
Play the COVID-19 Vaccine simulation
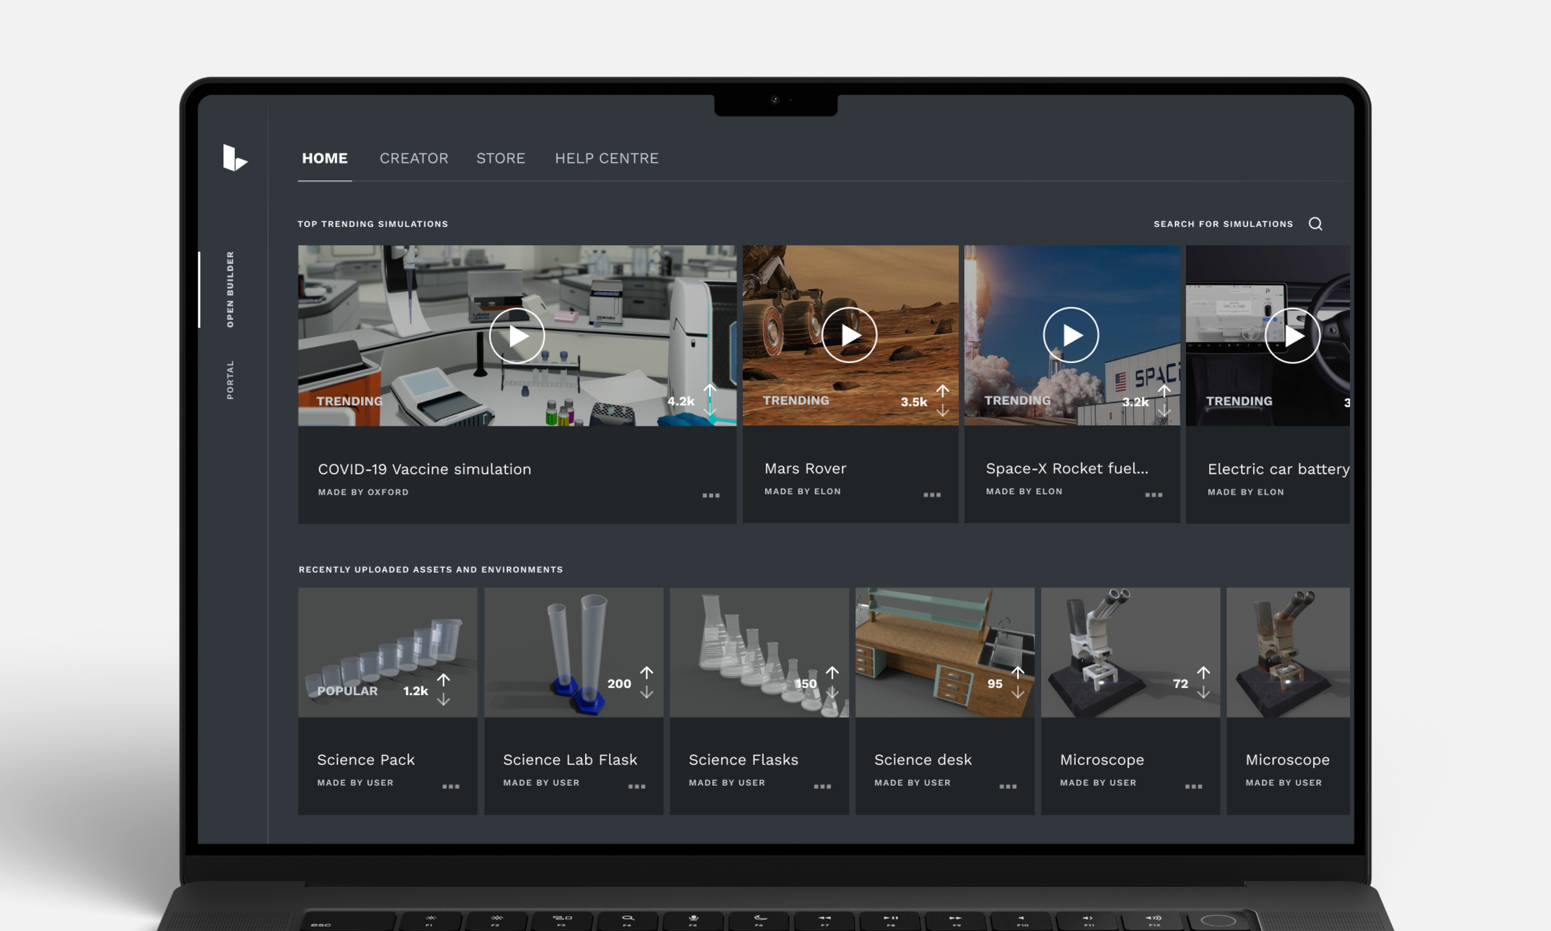click(517, 336)
